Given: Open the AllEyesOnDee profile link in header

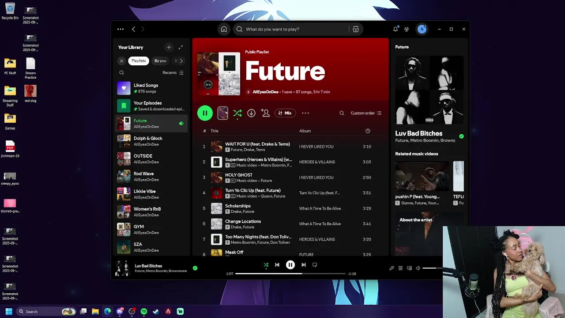Looking at the screenshot, I should [x=265, y=92].
